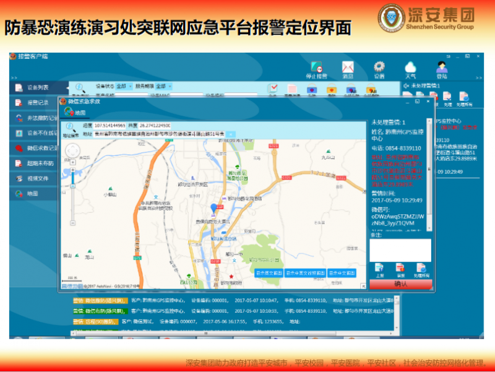Click the blue clear button beside address field

[x=230, y=134]
